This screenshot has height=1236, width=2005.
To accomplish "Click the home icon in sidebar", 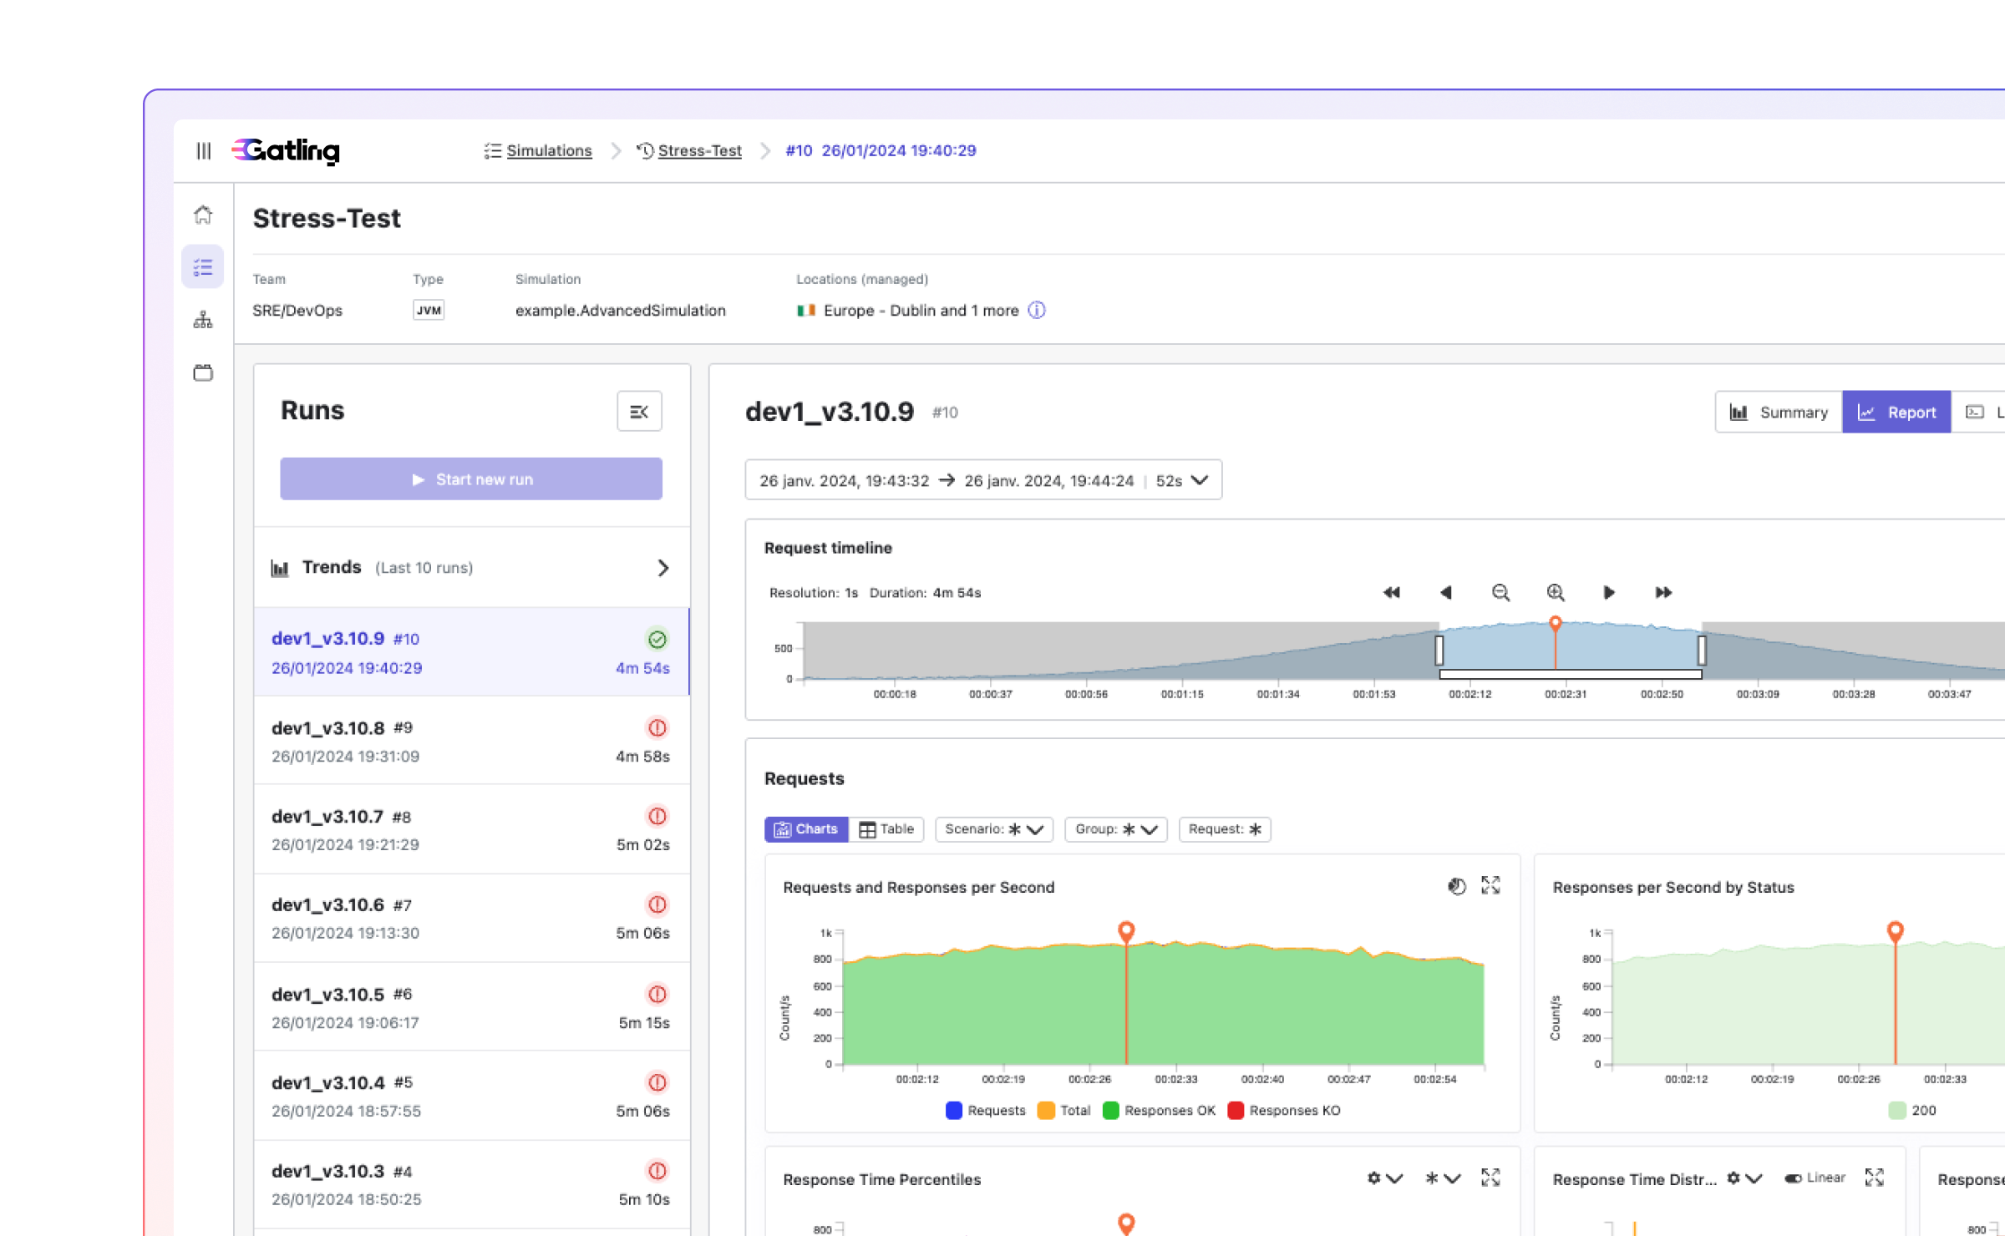I will tap(203, 215).
